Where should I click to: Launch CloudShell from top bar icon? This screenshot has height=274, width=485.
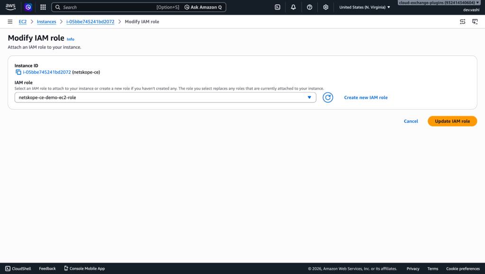278,7
